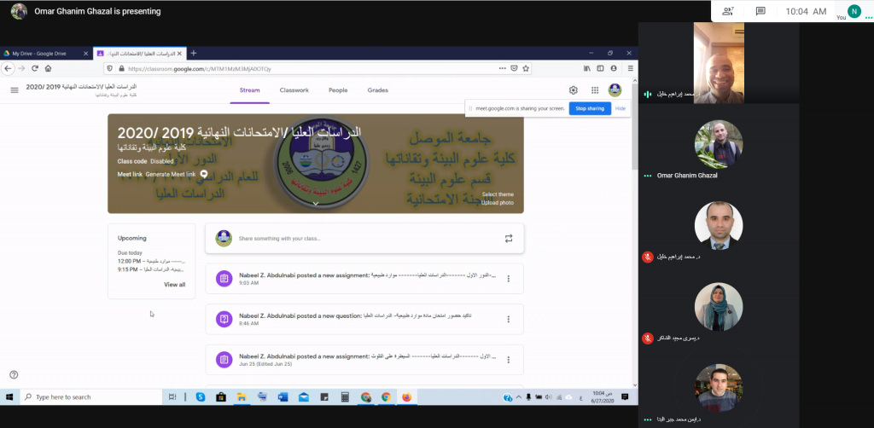
Task: Expand the class banner details chevron
Action: 316,204
